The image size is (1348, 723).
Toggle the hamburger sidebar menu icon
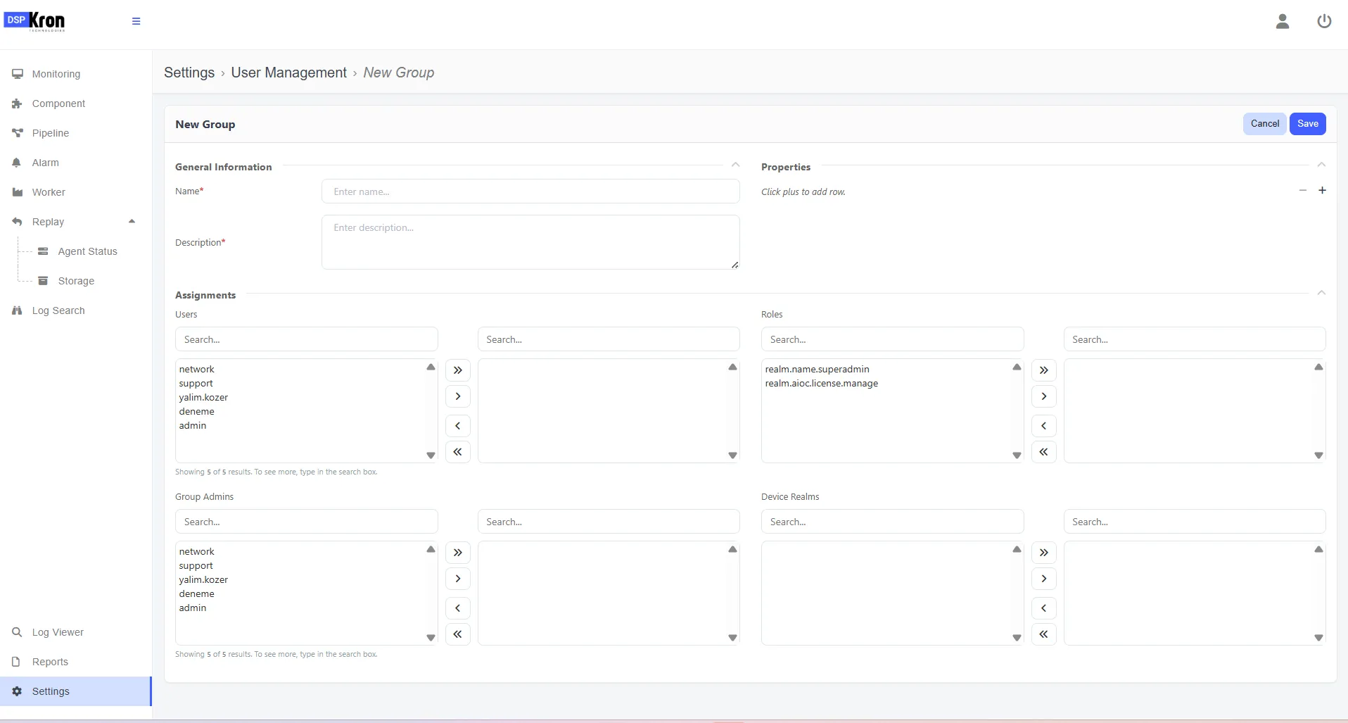pos(136,21)
